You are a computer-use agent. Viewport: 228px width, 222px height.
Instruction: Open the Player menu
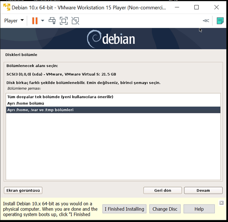pyautogui.click(x=14, y=20)
